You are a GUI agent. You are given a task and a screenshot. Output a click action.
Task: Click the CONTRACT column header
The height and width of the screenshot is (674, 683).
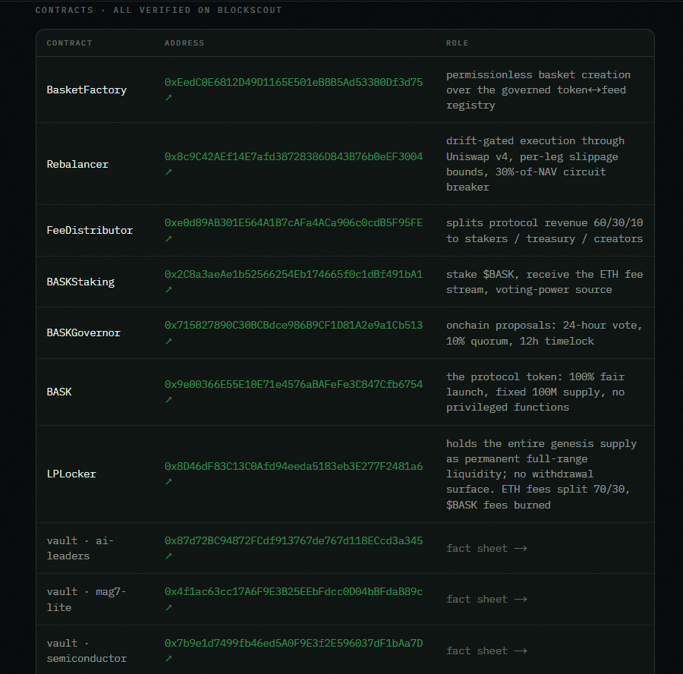pyautogui.click(x=69, y=43)
